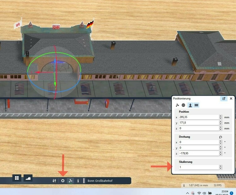Open the clock showing 23:04
The image size is (236, 195).
[x=225, y=192]
